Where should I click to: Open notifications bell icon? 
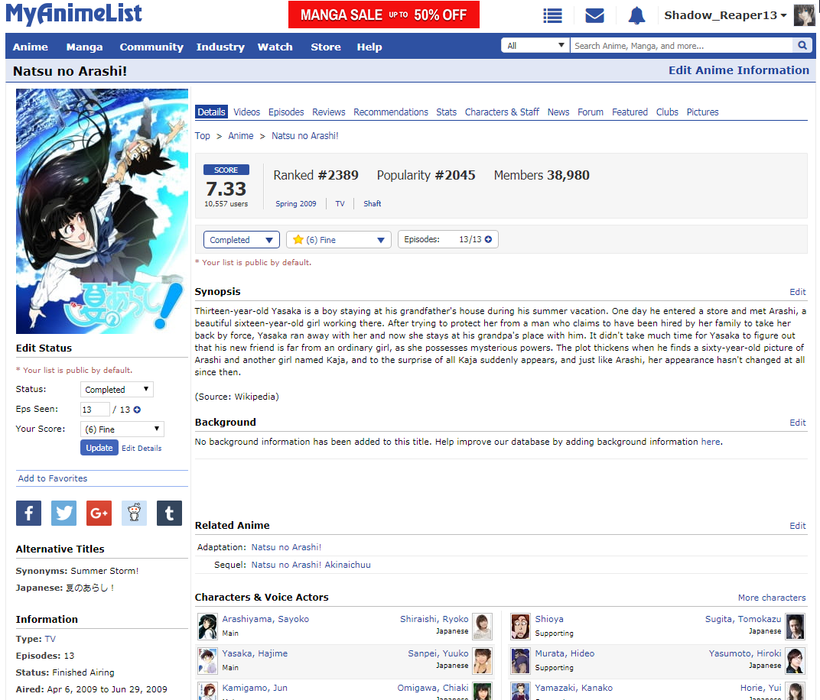pos(636,16)
